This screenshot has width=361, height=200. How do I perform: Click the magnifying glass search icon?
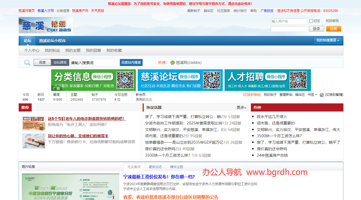(27, 63)
